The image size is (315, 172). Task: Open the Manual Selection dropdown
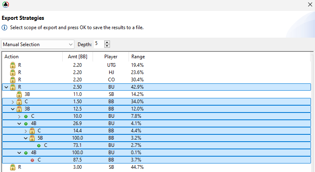38,44
